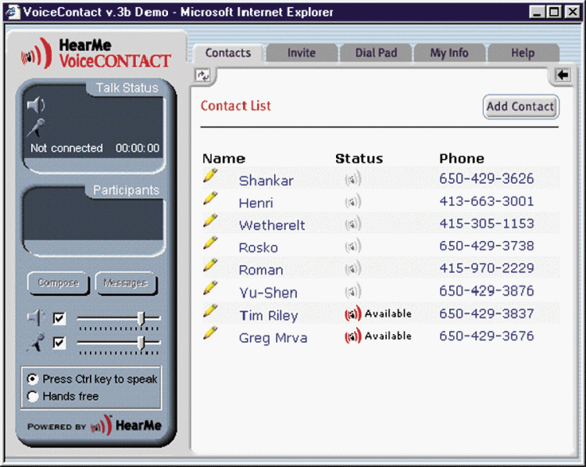Click the Powered by HearMe logo
The height and width of the screenshot is (467, 586).
pos(95,426)
